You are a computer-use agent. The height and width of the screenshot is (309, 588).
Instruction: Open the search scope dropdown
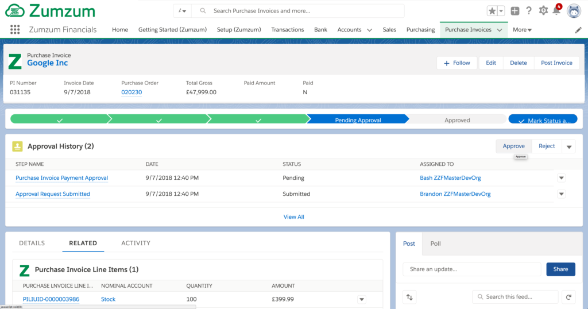tap(182, 11)
